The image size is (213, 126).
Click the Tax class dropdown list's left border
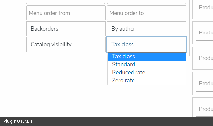(x=108, y=69)
